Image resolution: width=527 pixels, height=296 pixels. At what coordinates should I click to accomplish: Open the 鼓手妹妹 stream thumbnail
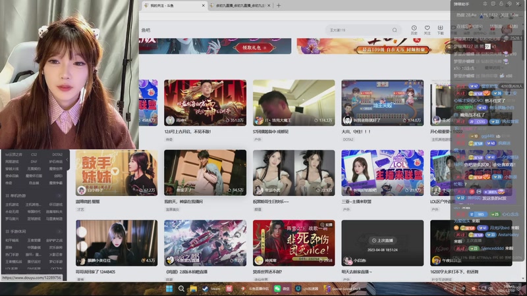pyautogui.click(x=117, y=173)
